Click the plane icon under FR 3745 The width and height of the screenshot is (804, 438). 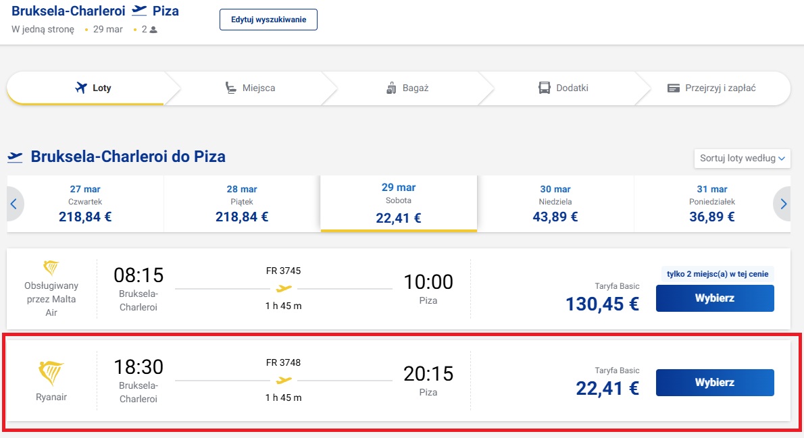pyautogui.click(x=284, y=289)
